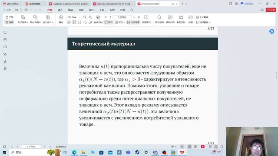Open the thumbnails sidebar panel
Viewport: 278px width, 156px height.
click(x=5, y=39)
